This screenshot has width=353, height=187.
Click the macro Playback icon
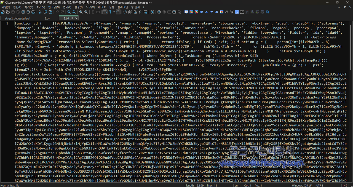(169, 12)
